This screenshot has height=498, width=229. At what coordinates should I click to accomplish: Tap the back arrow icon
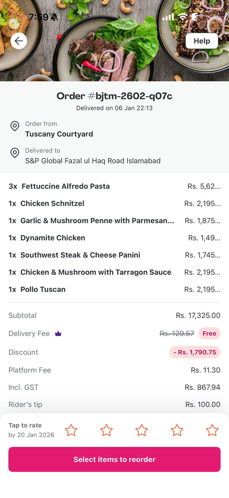19,41
